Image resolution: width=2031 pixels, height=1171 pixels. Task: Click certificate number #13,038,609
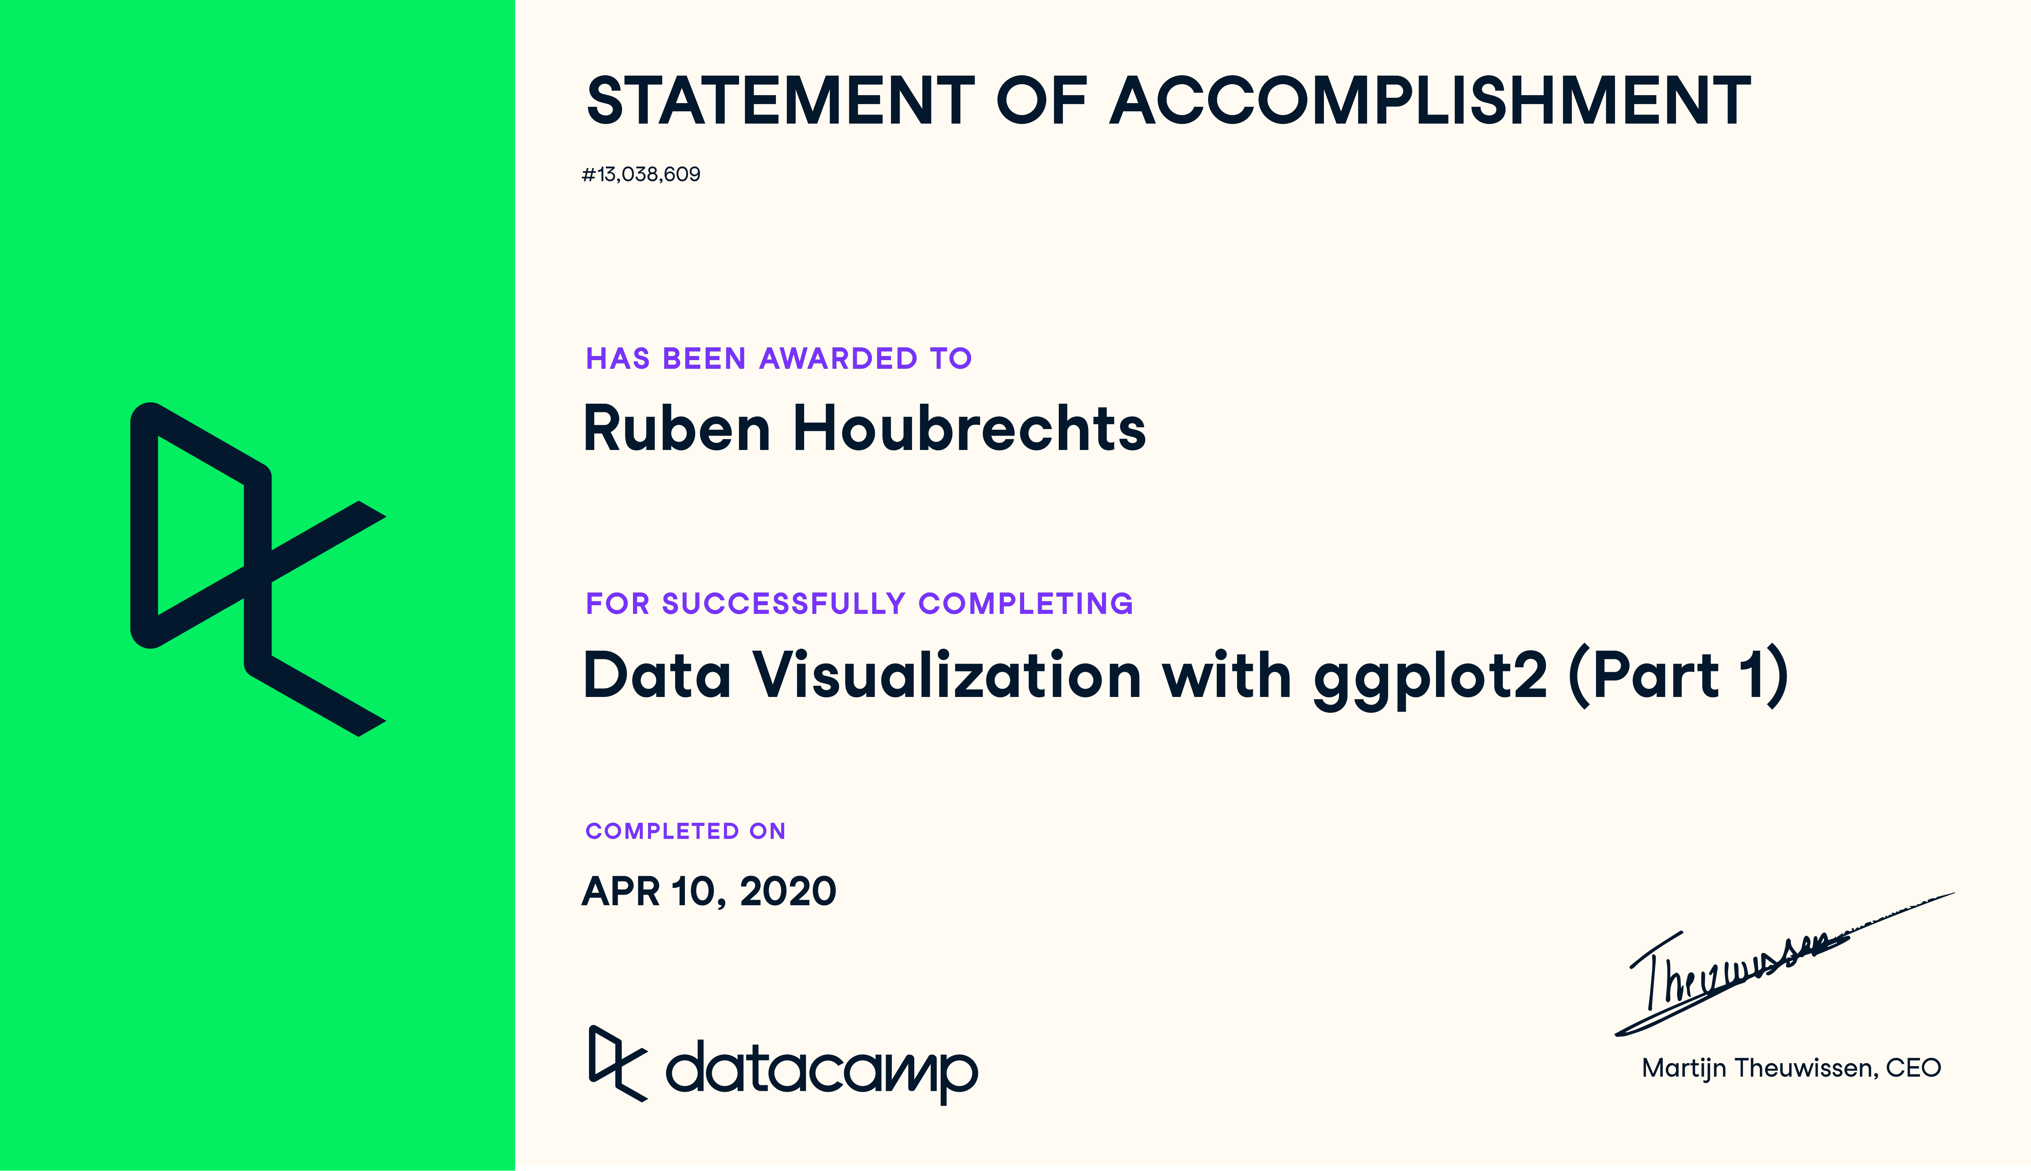pos(641,174)
